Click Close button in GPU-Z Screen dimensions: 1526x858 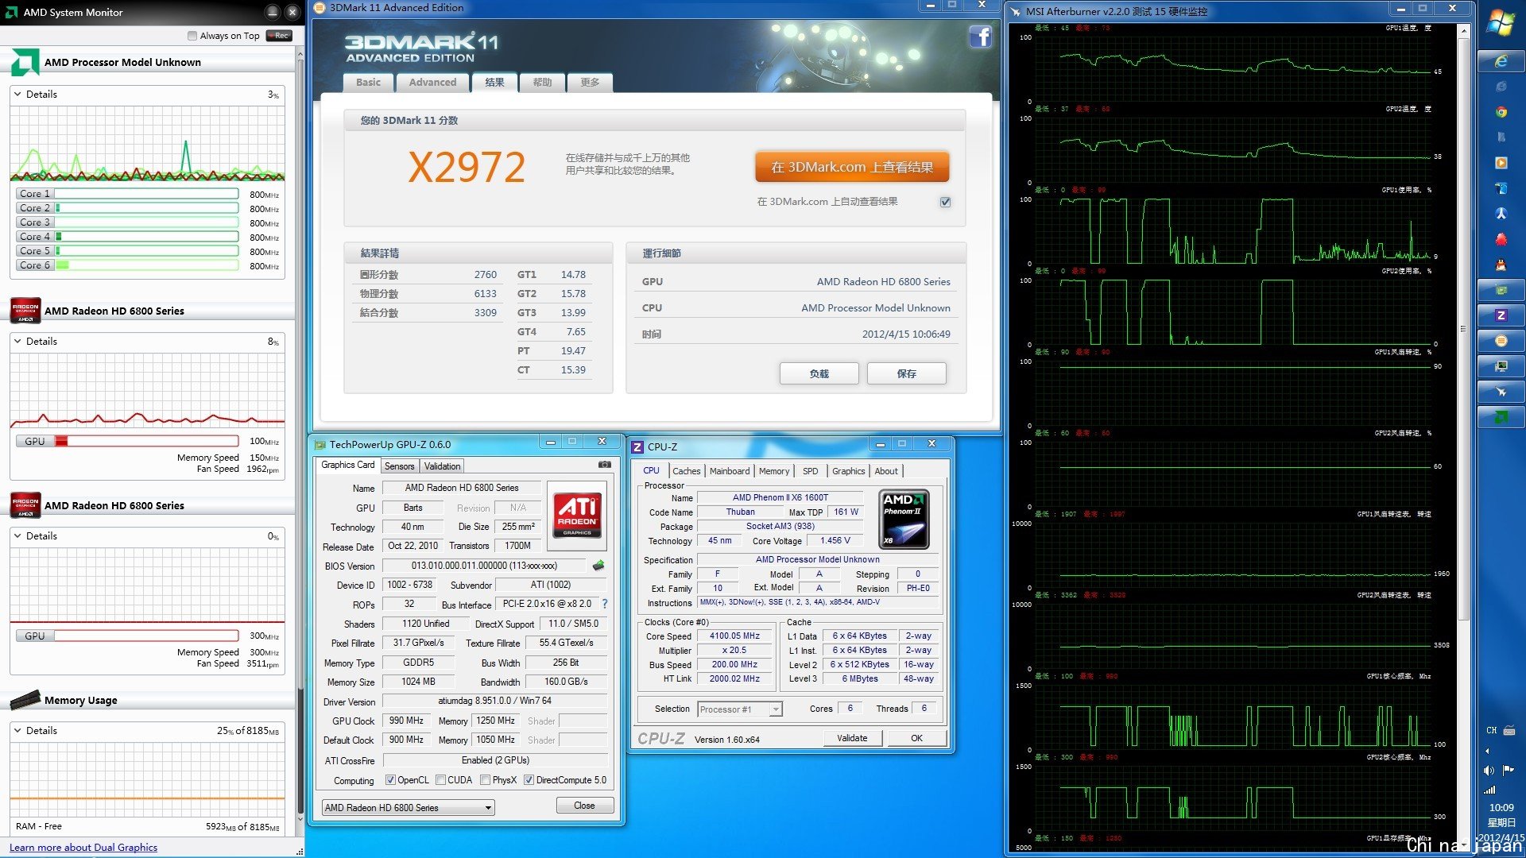tap(584, 806)
